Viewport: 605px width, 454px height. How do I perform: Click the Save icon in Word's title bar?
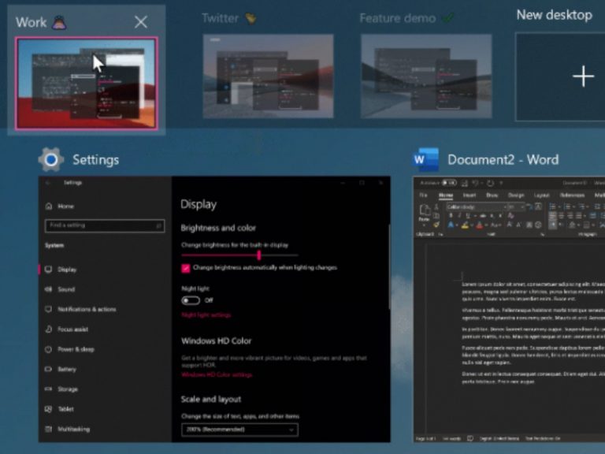click(464, 184)
